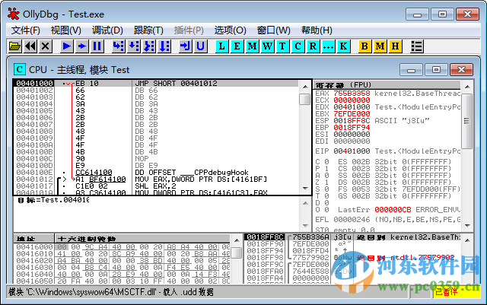Screen dimensions: 487x305
Task: Select the DD OFFSET ___CPPdebugHook row
Action: tap(155, 173)
